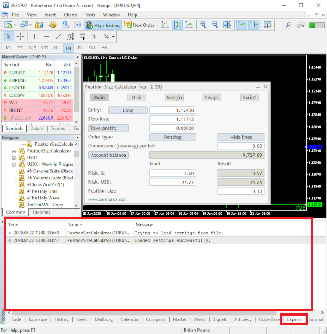The width and height of the screenshot is (327, 334).
Task: Switch to H1 timeframe
Action: [x=56, y=48]
